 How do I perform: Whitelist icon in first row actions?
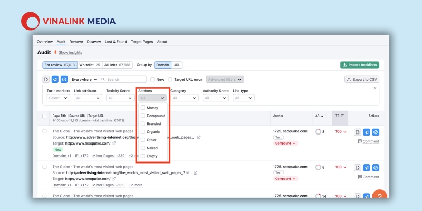[x=358, y=132]
